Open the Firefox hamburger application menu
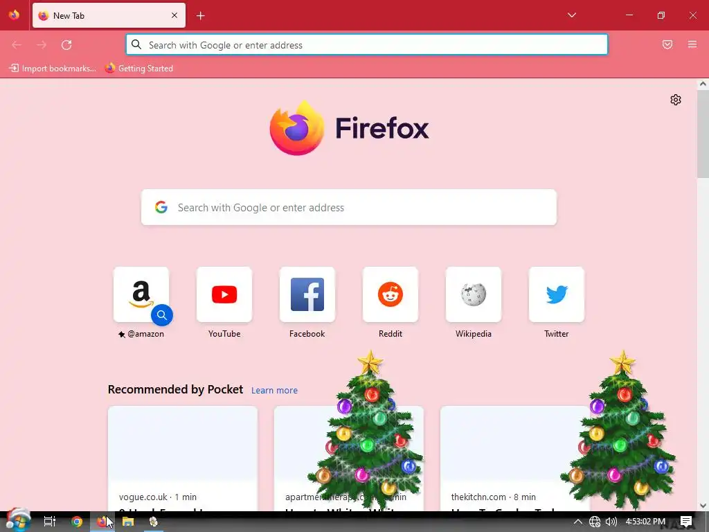 tap(692, 44)
